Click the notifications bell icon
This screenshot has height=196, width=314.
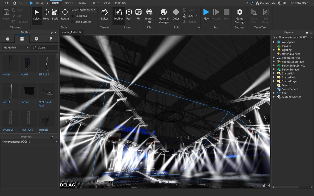click(252, 3)
